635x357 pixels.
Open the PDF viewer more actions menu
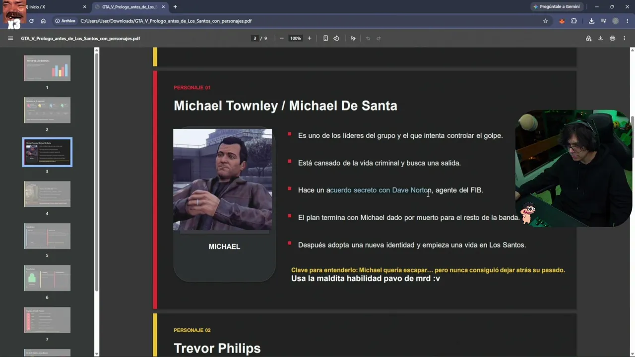tap(624, 38)
